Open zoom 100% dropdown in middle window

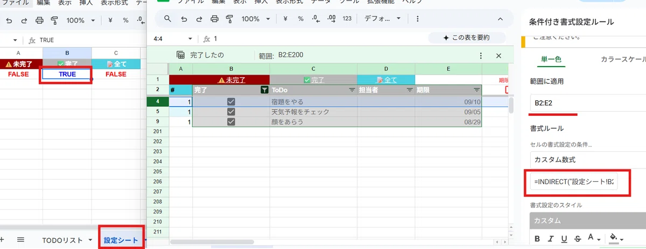click(255, 19)
